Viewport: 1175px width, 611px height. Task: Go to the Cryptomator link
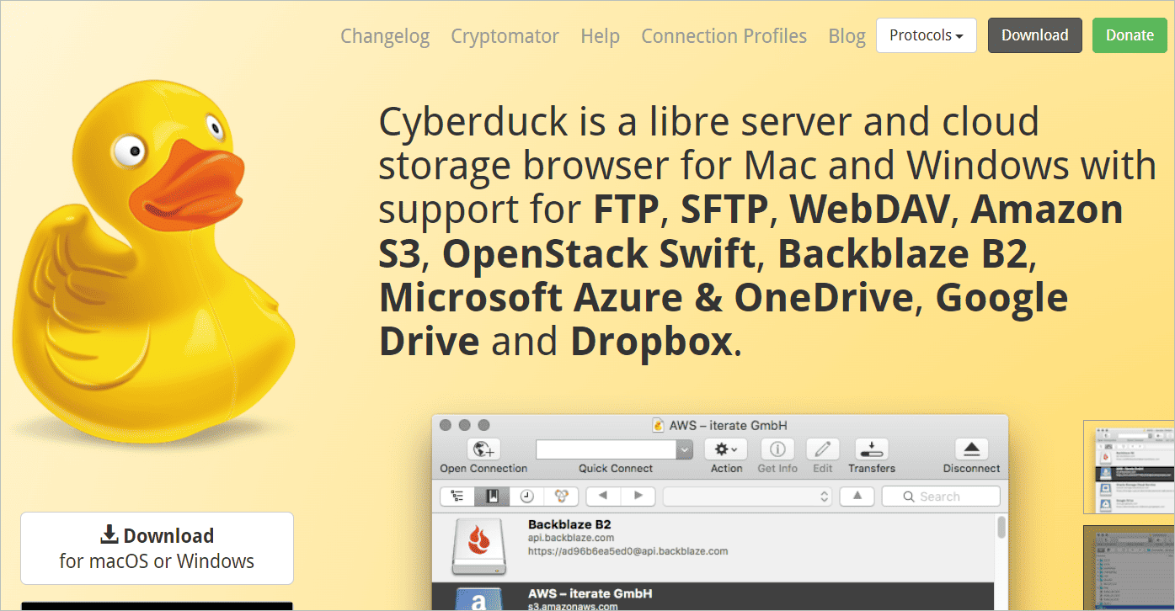click(x=505, y=36)
